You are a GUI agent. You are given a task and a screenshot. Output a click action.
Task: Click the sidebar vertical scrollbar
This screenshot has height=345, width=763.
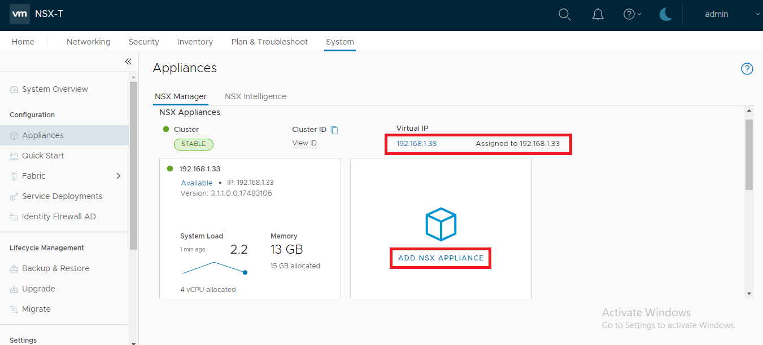(x=134, y=166)
